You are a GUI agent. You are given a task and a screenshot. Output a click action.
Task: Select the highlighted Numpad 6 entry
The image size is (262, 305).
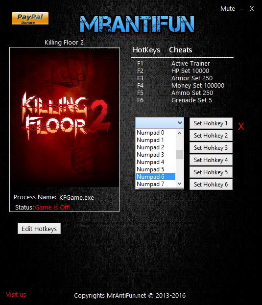[x=155, y=177]
